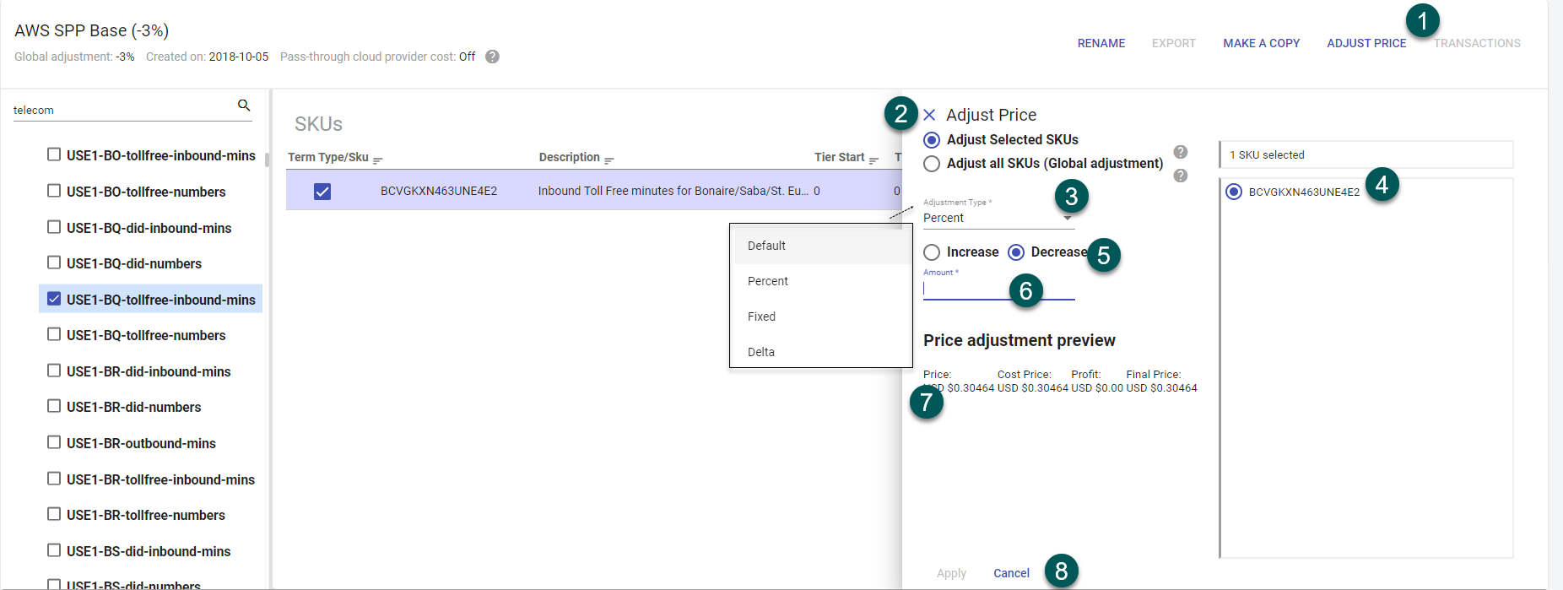Check USE1-BO-tollfree-inbound-mins checkbox
1563x590 pixels.
(x=54, y=154)
